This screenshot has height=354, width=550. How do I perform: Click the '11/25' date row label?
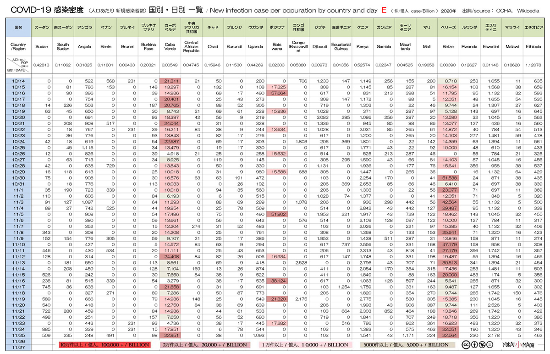click(x=19, y=335)
